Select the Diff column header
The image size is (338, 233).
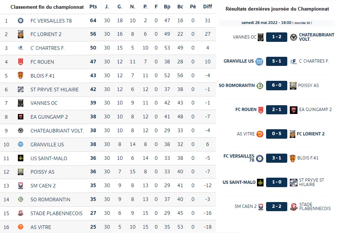207,7
